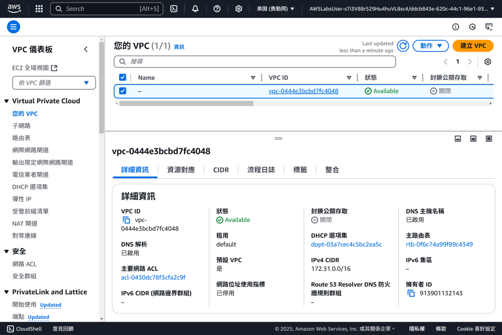
Task: Open DHCP option set dopt-03a7cec4c5bc2ea5c
Action: coord(346,245)
